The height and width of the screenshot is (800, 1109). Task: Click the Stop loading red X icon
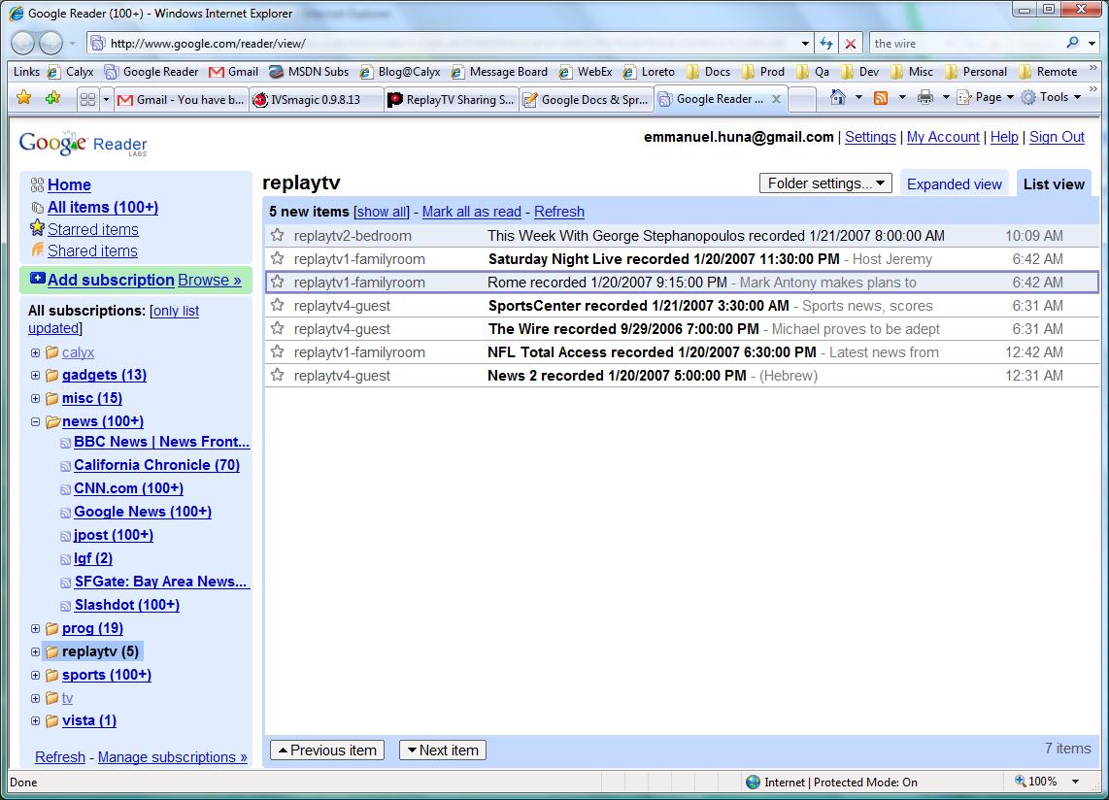[850, 43]
